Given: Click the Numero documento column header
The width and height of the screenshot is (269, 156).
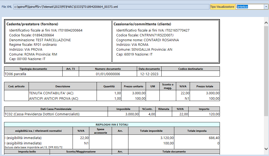Looking at the screenshot, I should [x=108, y=69].
